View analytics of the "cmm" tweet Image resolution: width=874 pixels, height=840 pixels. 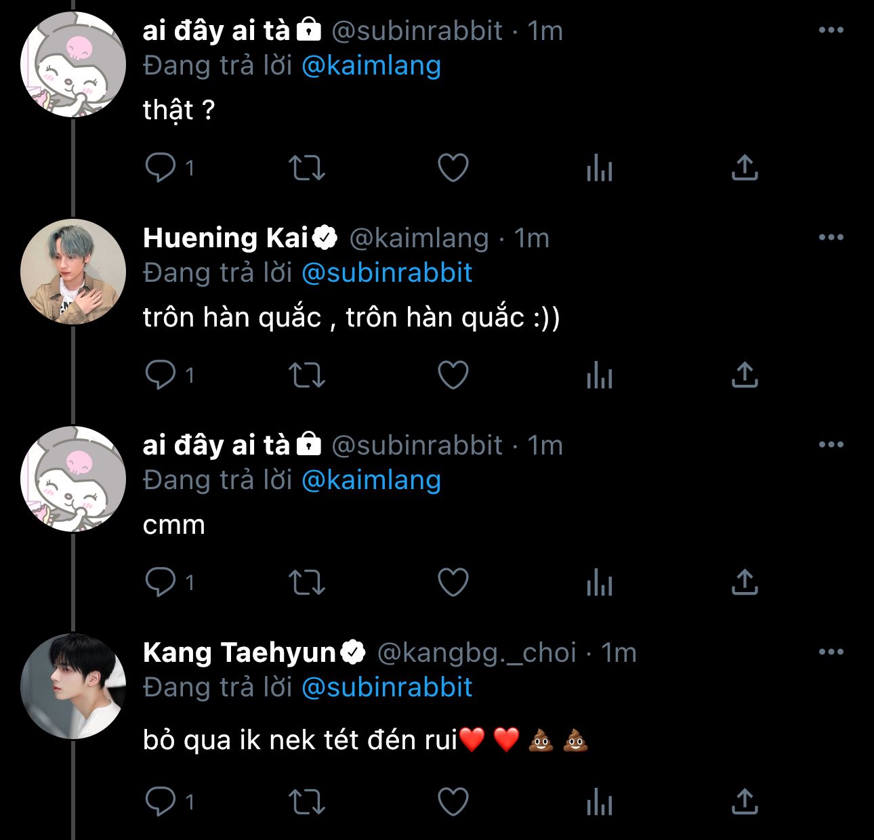600,583
